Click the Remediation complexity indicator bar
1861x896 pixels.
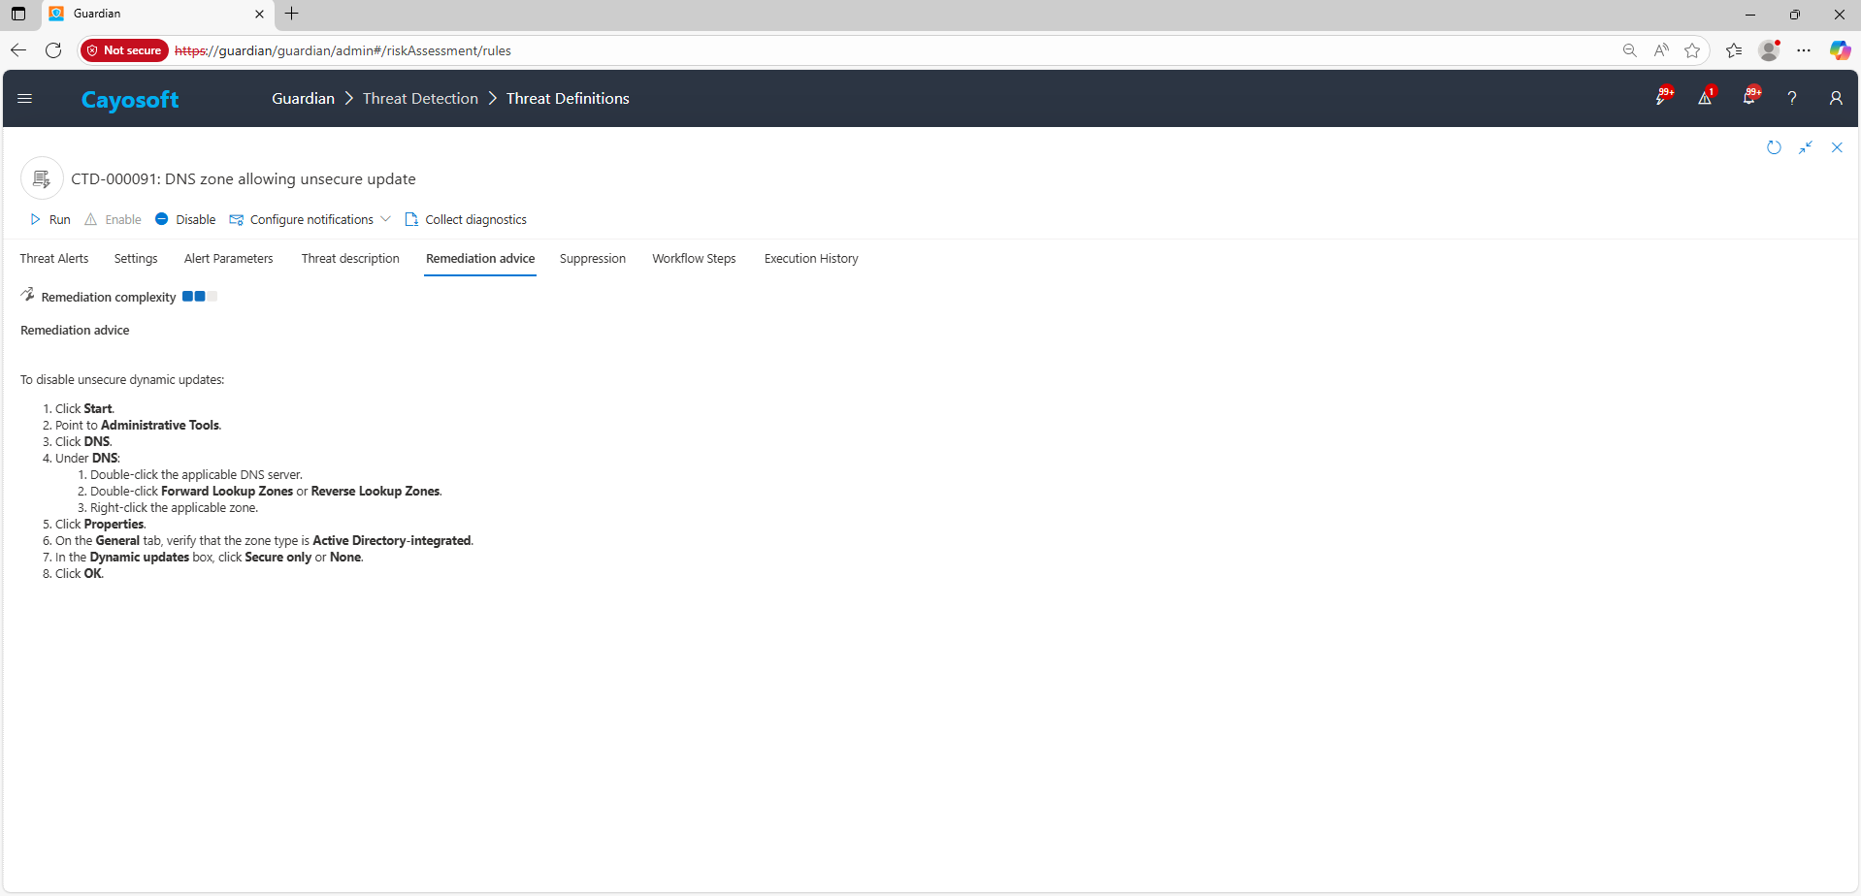pos(199,297)
